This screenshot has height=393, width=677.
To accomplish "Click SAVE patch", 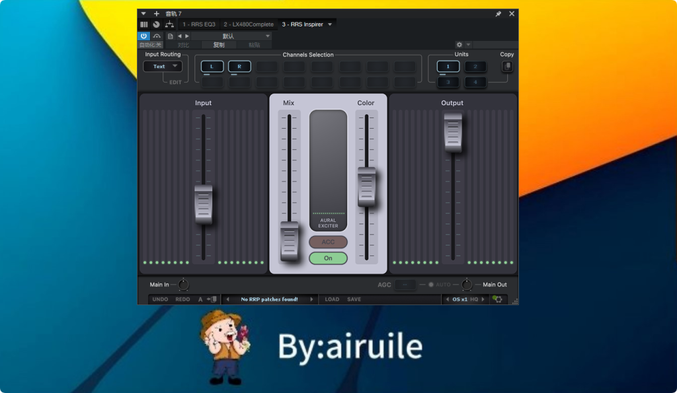I will coord(354,299).
